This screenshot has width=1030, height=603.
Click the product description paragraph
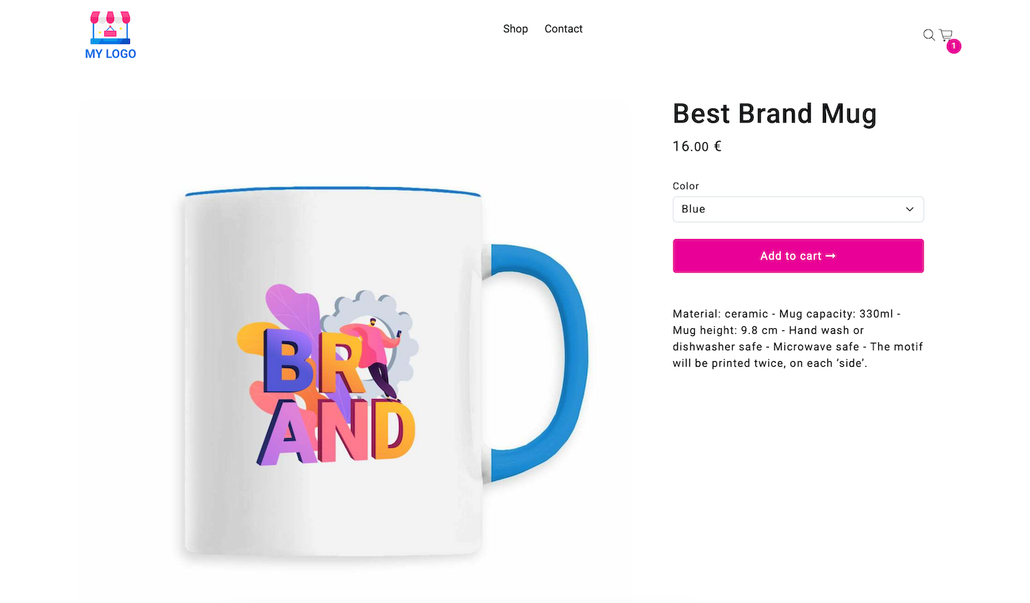pos(798,339)
